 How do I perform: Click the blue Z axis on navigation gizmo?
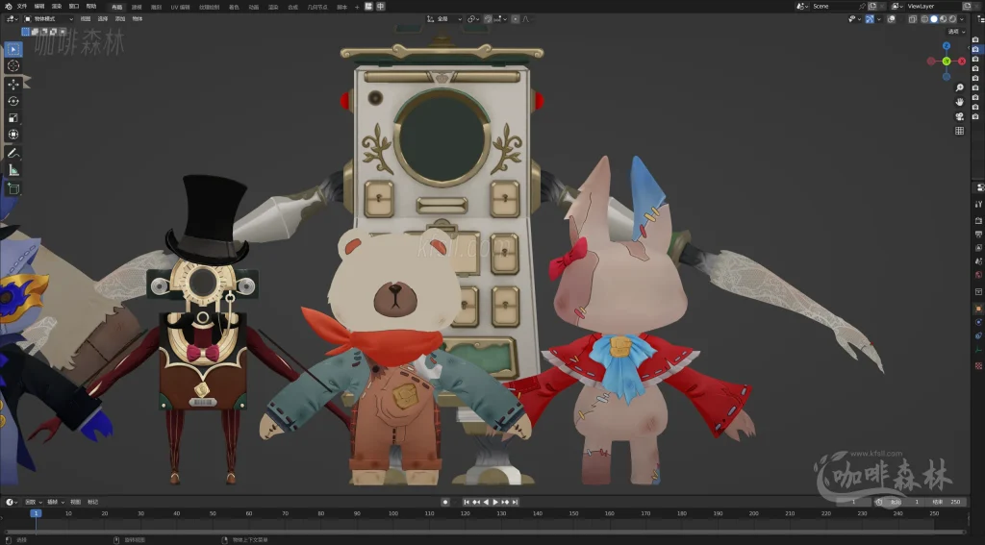947,46
